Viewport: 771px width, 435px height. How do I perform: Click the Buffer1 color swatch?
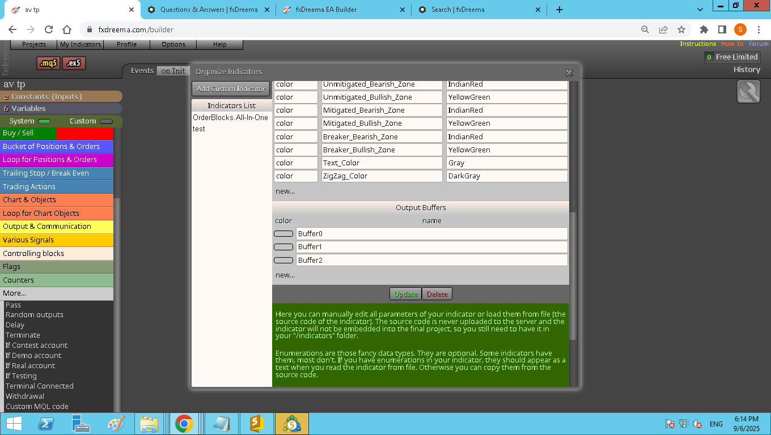[283, 247]
